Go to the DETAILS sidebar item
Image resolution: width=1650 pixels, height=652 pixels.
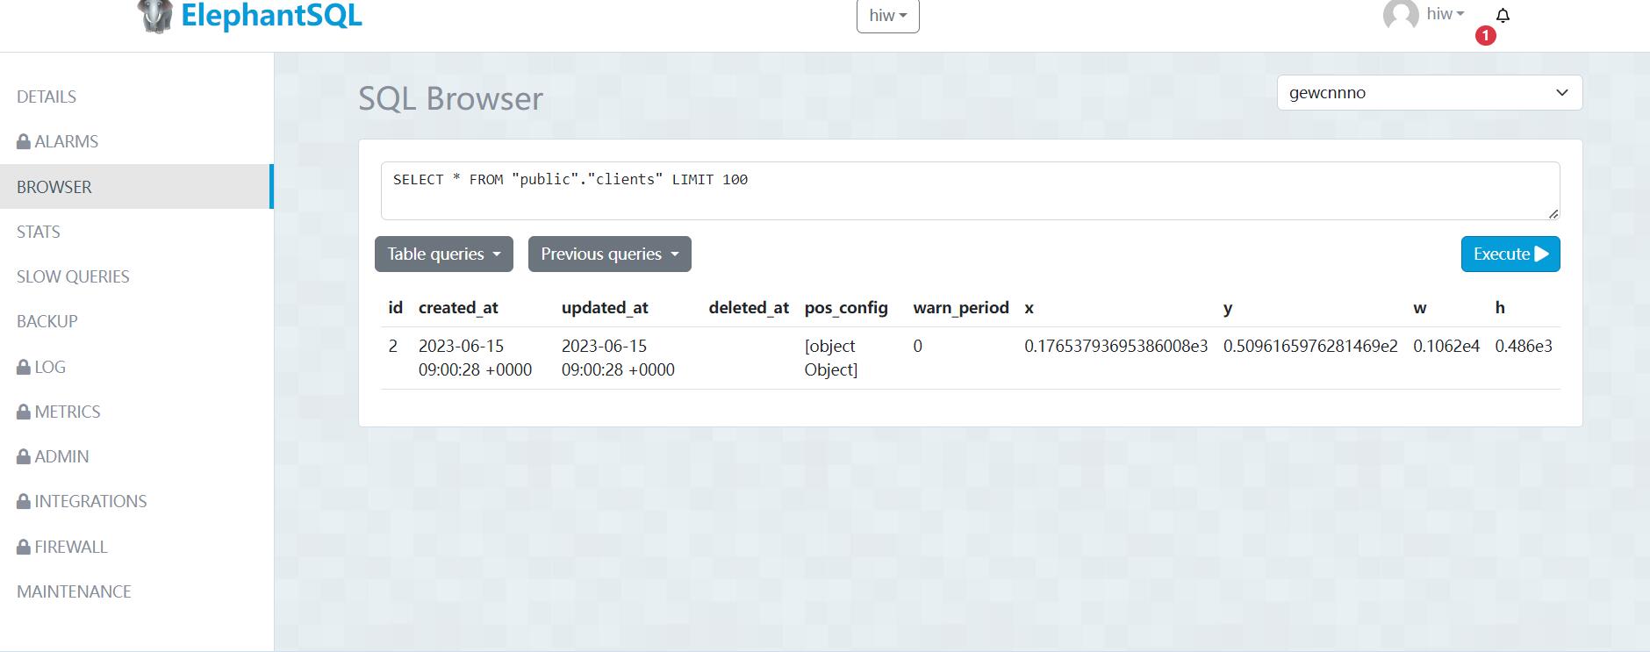(47, 97)
